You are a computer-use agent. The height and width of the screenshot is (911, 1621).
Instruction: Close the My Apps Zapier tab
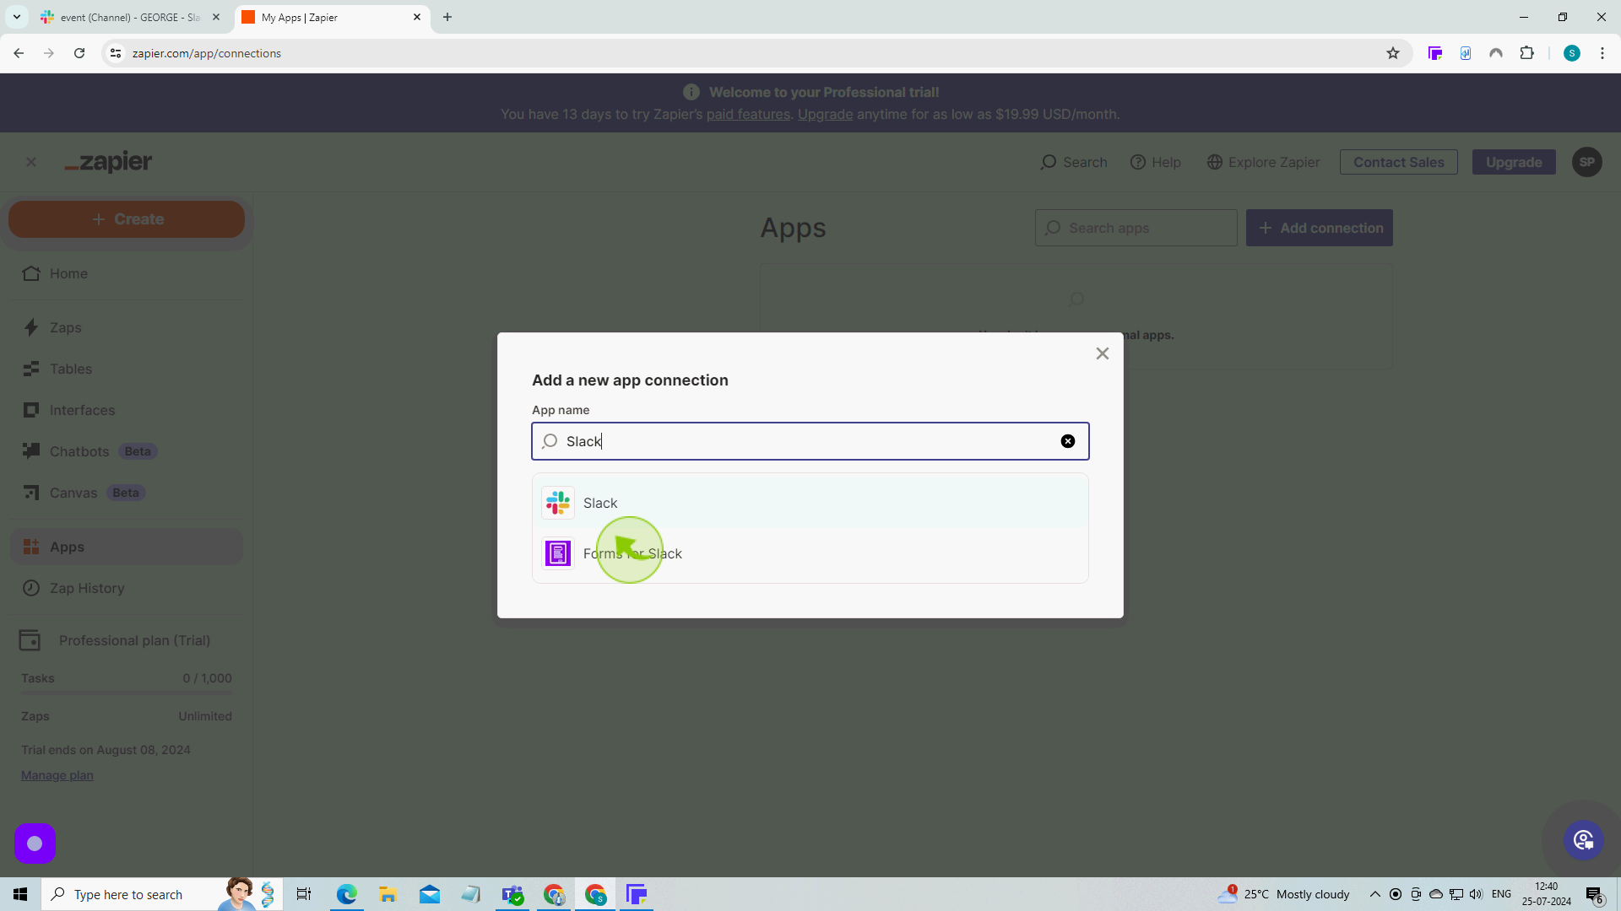click(417, 17)
